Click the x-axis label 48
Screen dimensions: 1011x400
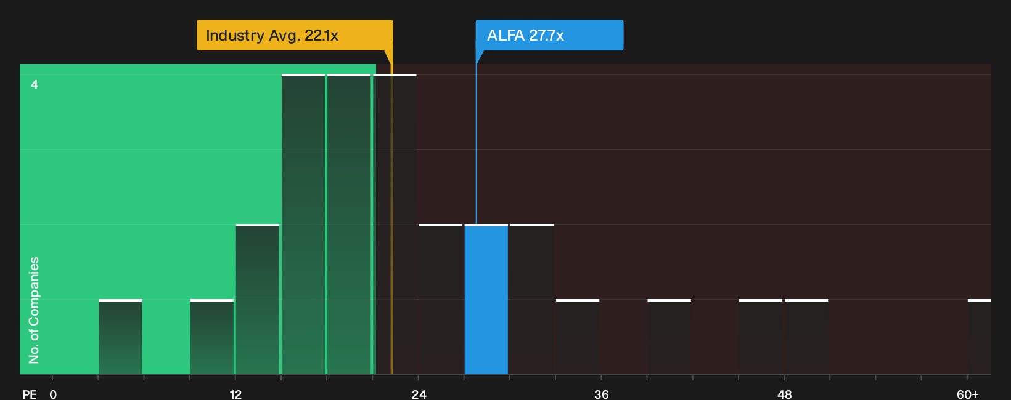(785, 394)
